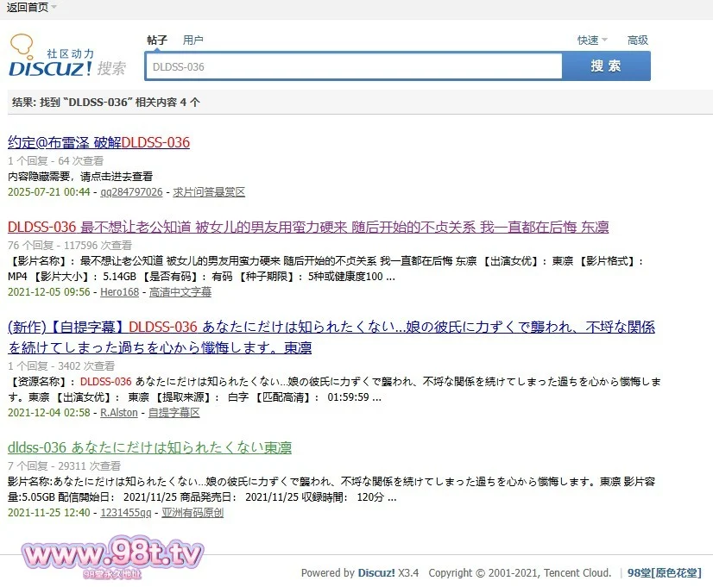
Task: View author qq284797026's profile
Action: coord(131,191)
